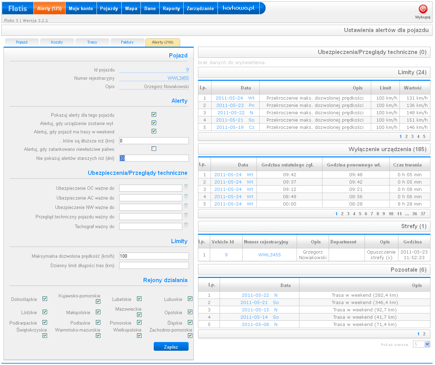Open the Alerty (125) menu
The width and height of the screenshot is (435, 365).
[x=49, y=8]
